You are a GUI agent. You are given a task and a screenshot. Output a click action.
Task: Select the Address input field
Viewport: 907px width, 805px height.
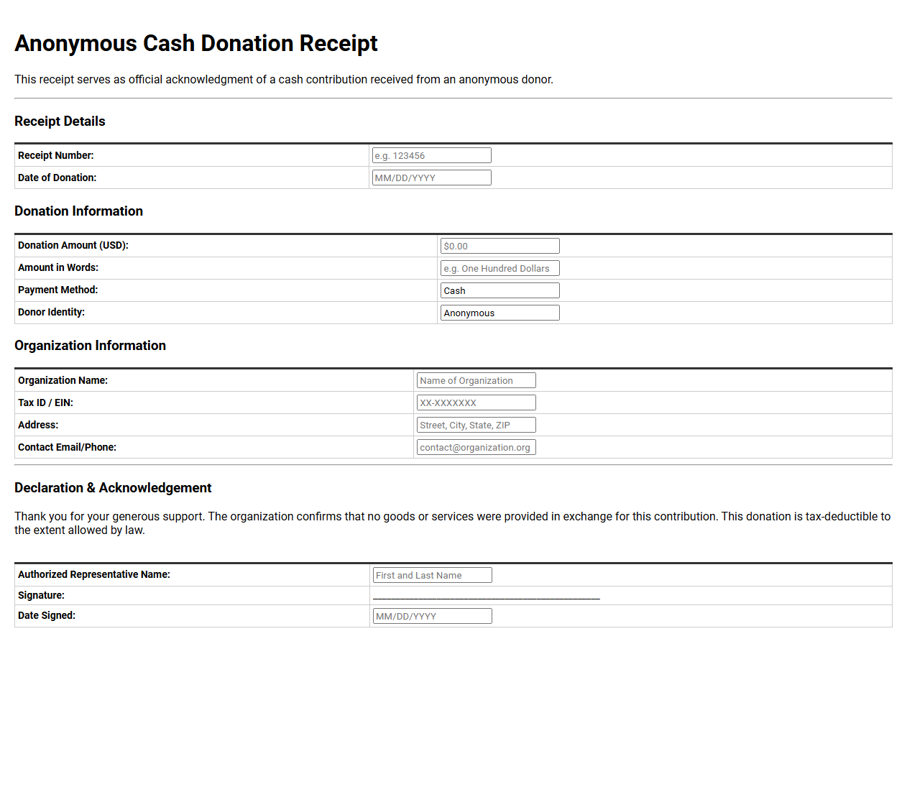click(476, 425)
